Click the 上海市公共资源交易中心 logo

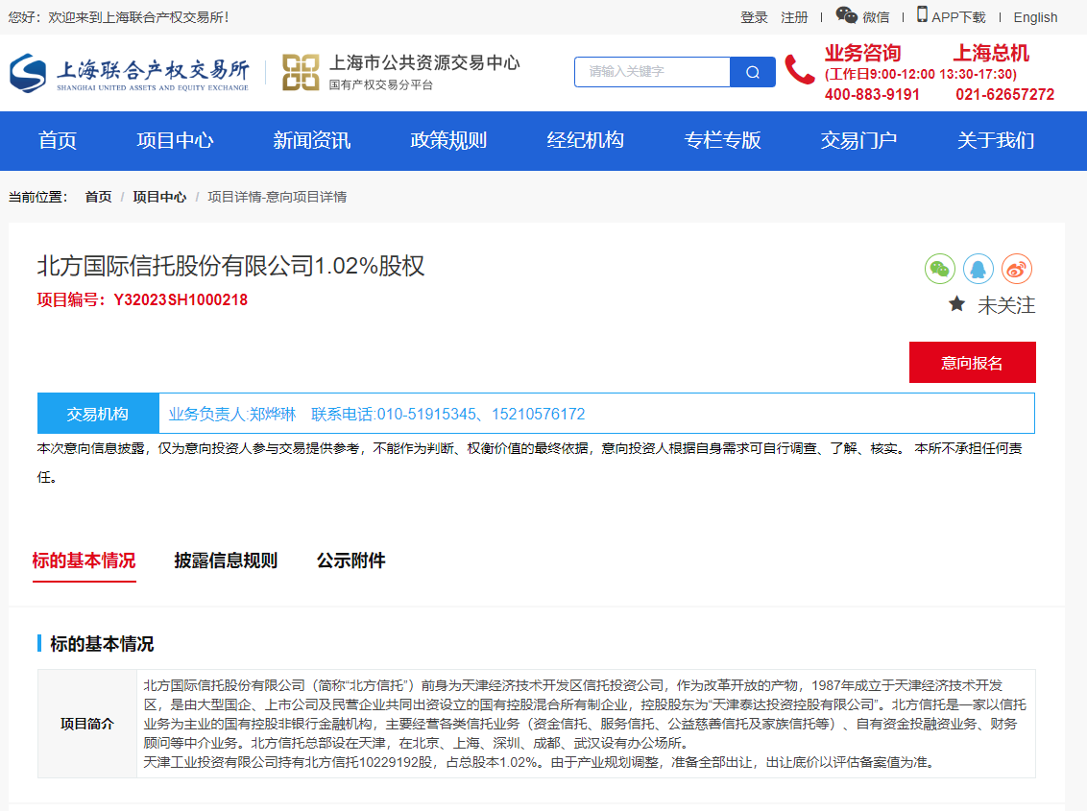(x=400, y=72)
